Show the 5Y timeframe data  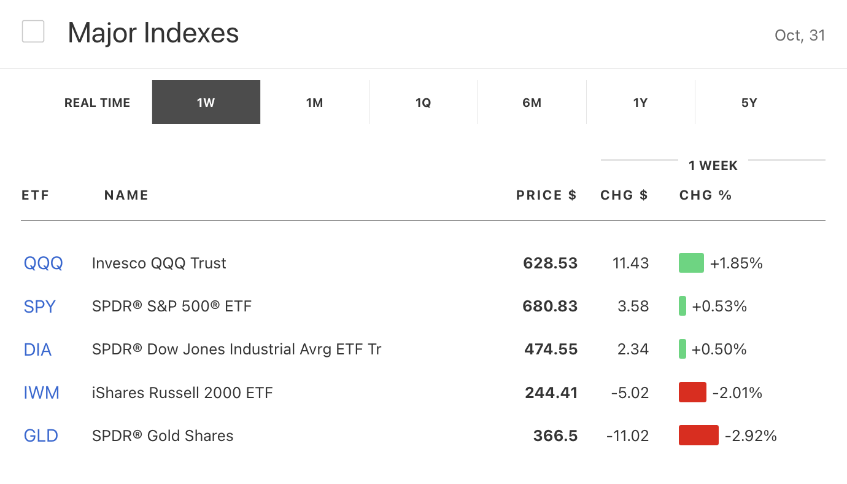point(749,103)
